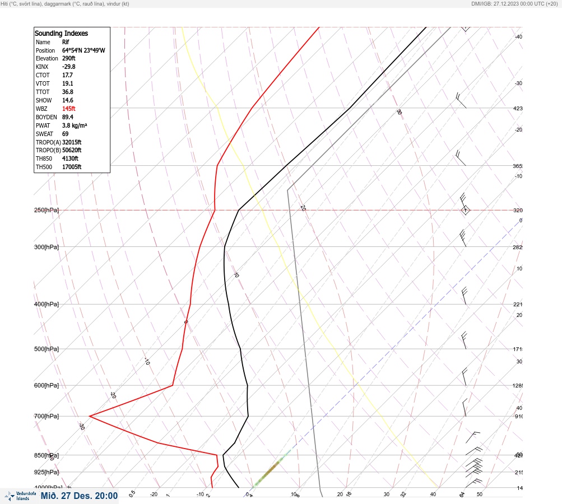Click the header legend 'Hiti (°C, svört lína)...'
The image size is (562, 504).
tap(65, 3)
